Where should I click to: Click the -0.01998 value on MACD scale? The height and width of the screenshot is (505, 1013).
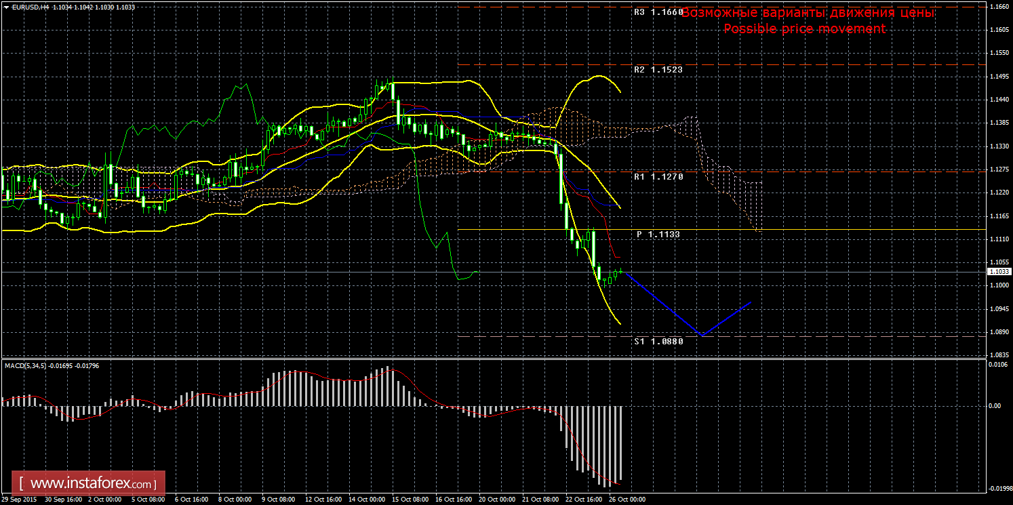(997, 488)
